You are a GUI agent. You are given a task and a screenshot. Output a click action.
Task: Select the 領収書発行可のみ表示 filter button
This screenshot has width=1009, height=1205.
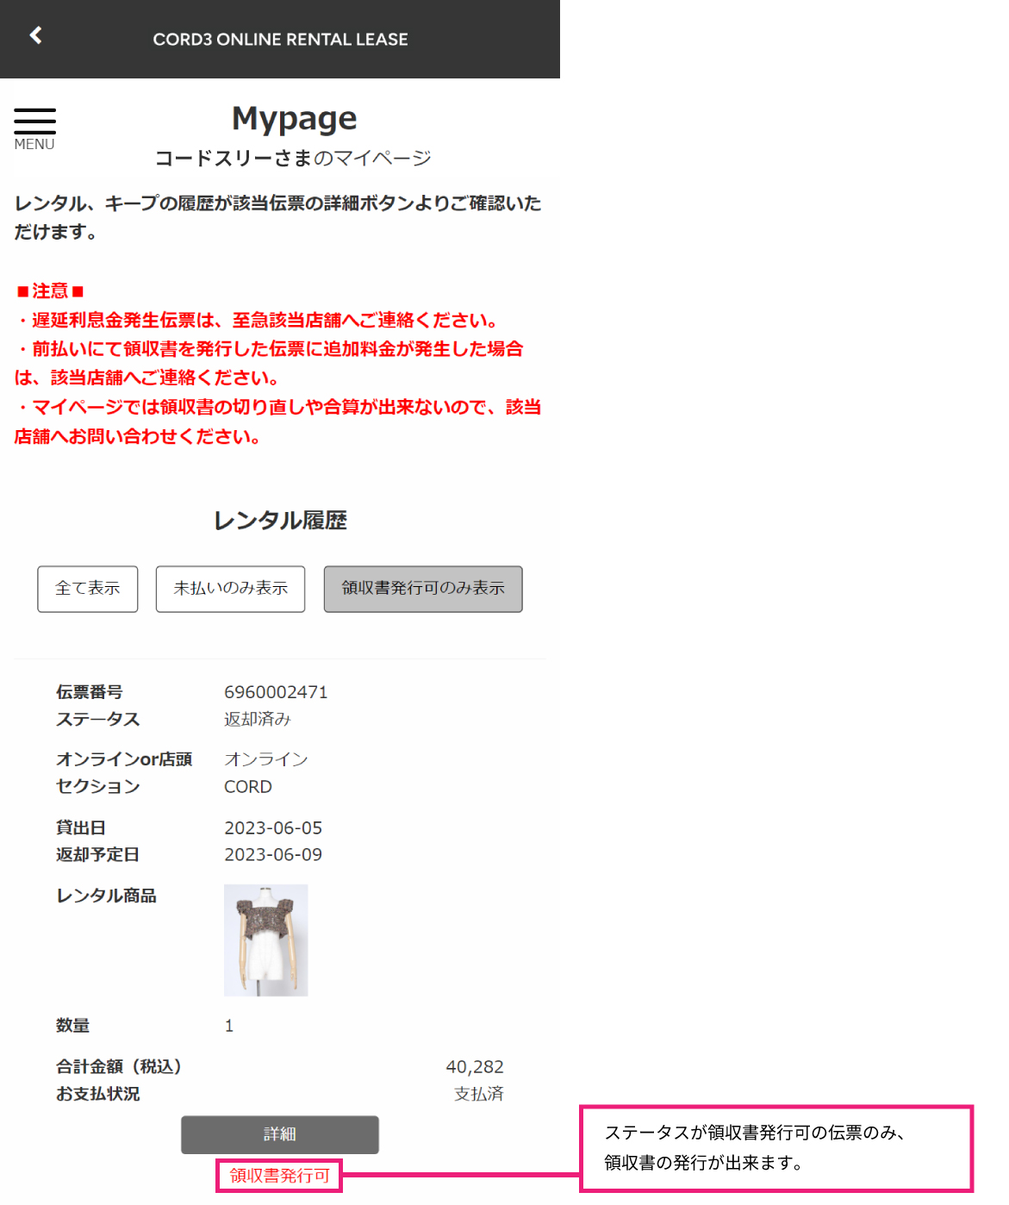coord(423,589)
